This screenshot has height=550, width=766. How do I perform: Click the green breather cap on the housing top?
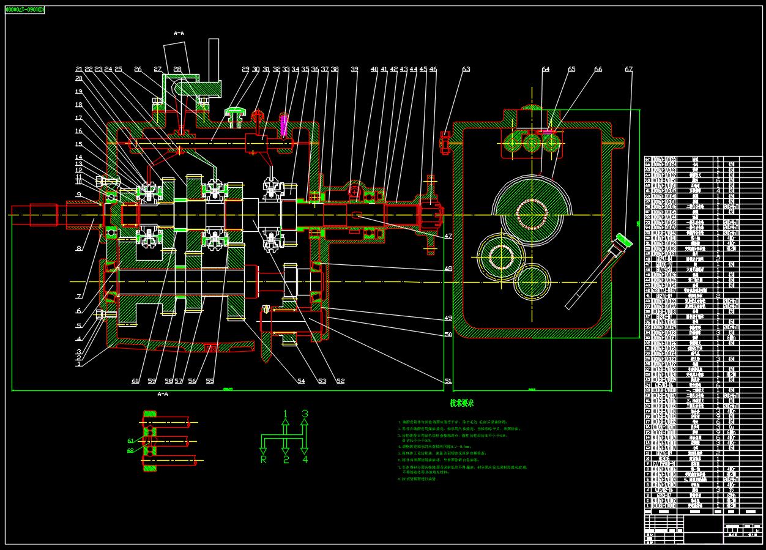(236, 113)
